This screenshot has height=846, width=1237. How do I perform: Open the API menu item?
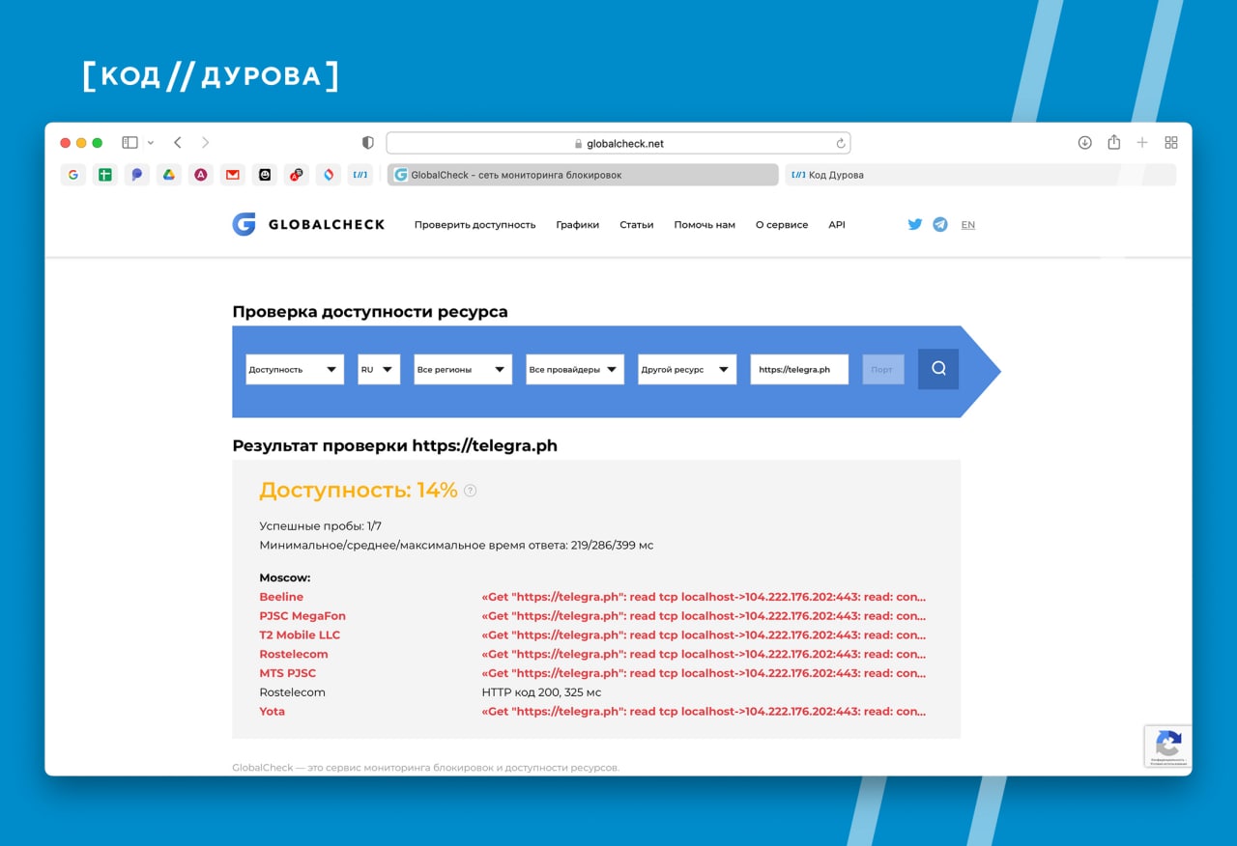pyautogui.click(x=837, y=224)
